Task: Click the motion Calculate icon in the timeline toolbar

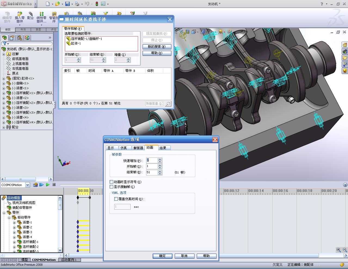Action: pos(35,185)
